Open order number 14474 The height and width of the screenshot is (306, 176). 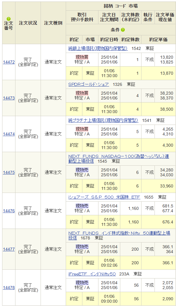(x=9, y=134)
